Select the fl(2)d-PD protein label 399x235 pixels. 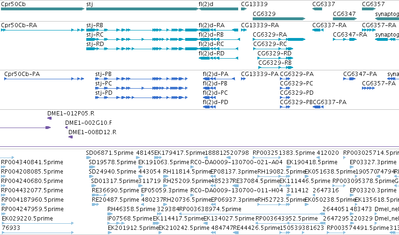(215, 102)
